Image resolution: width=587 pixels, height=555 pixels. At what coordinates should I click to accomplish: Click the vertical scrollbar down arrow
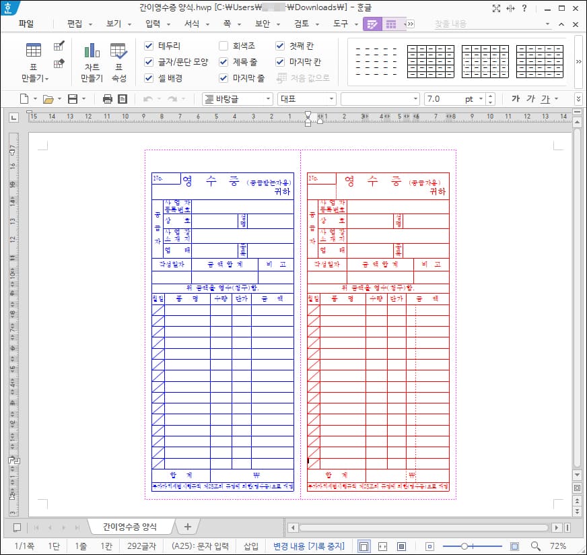(578, 476)
